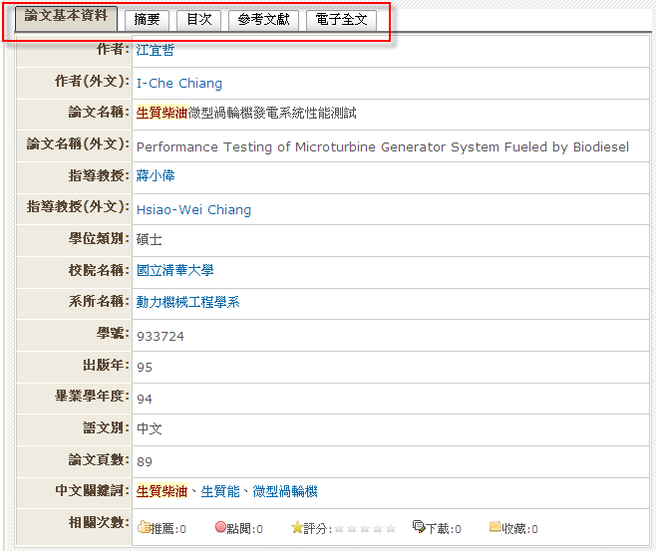Click the red 點閱 views icon
This screenshot has height=555, width=656.
click(220, 528)
